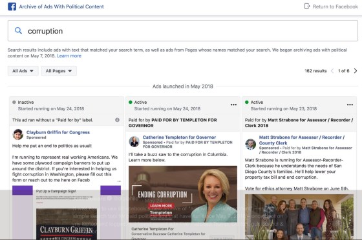Click the 1 of 6 page indicator
The height and width of the screenshot is (240, 362).
[343, 71]
